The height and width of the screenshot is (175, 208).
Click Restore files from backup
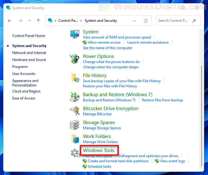[x=162, y=100]
